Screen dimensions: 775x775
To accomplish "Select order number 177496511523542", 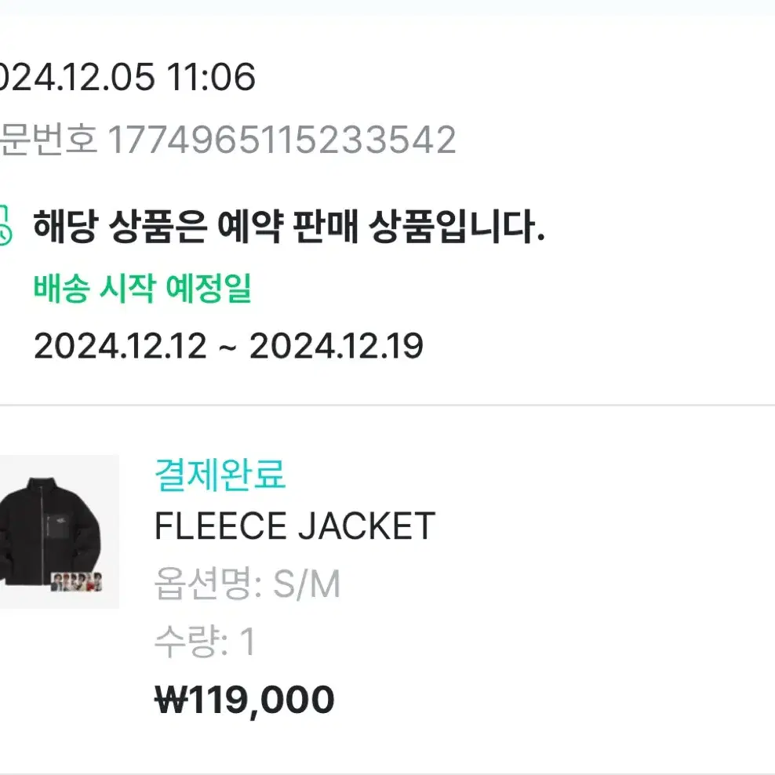I will (282, 140).
